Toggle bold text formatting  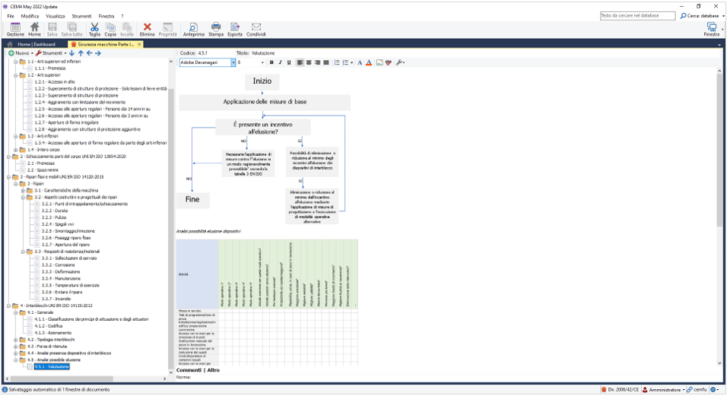pos(271,62)
